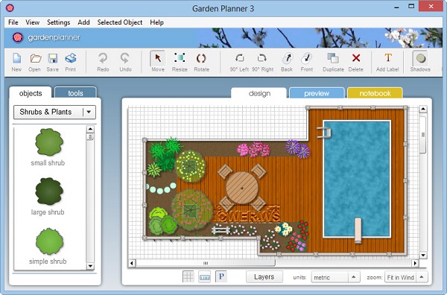Open the Add menu
The image size is (447, 295).
[83, 22]
